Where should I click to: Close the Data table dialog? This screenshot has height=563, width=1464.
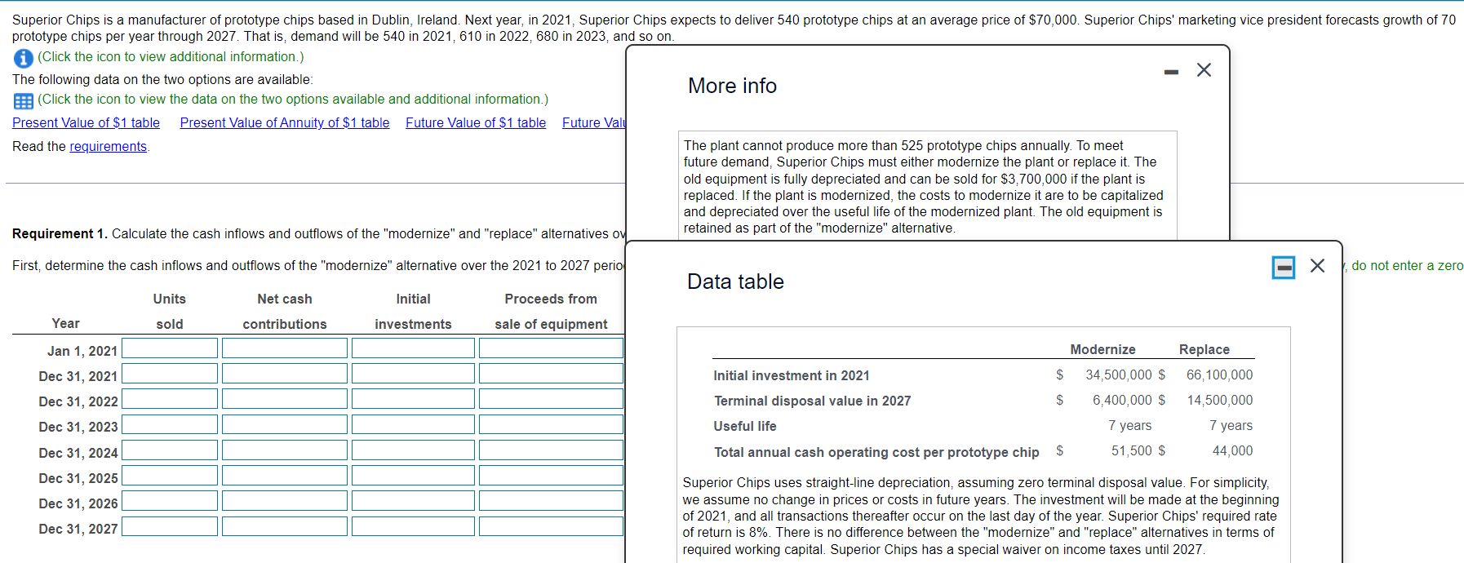[x=1317, y=266]
